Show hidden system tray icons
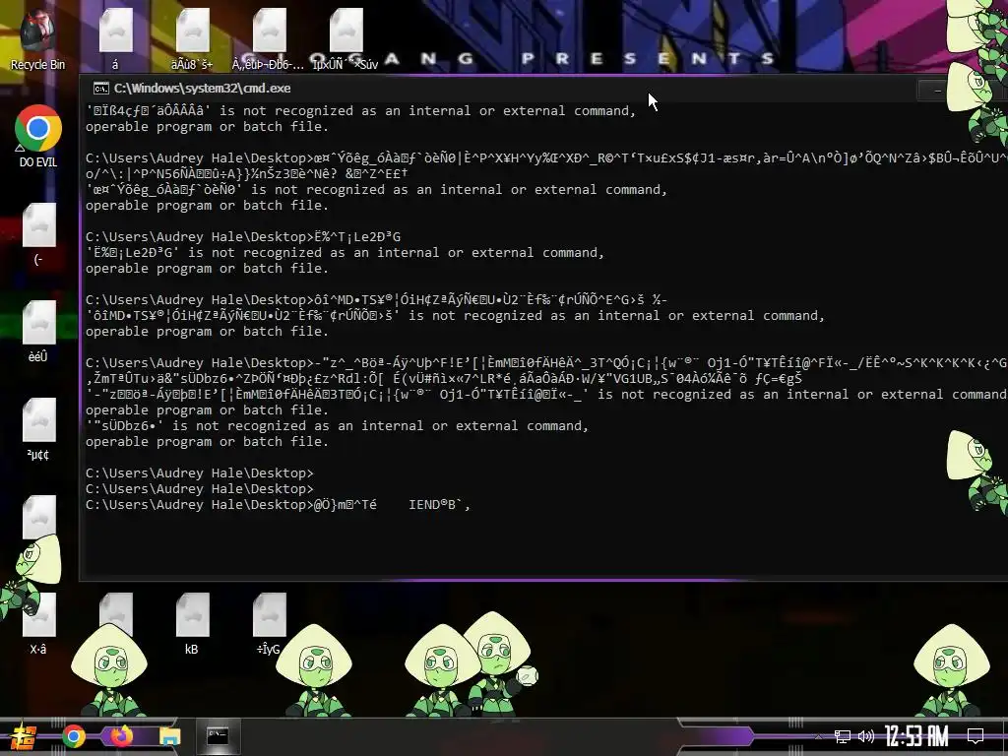 tap(818, 736)
